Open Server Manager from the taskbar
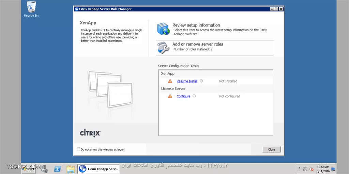Image resolution: width=349 pixels, height=174 pixels. click(x=44, y=169)
